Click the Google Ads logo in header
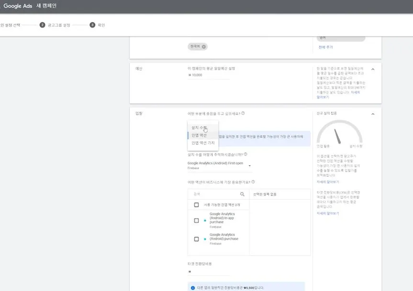413x291 pixels. pos(18,6)
